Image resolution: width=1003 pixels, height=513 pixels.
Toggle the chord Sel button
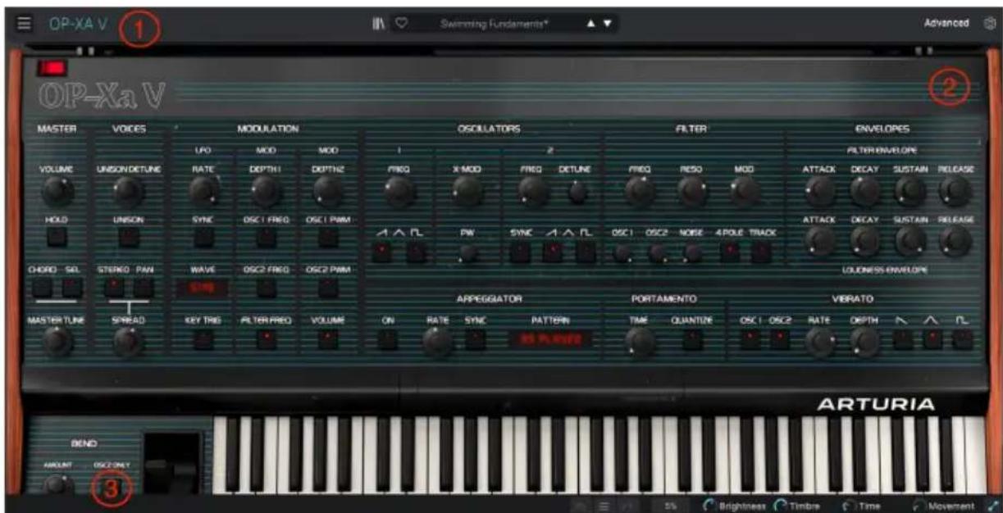(72, 287)
